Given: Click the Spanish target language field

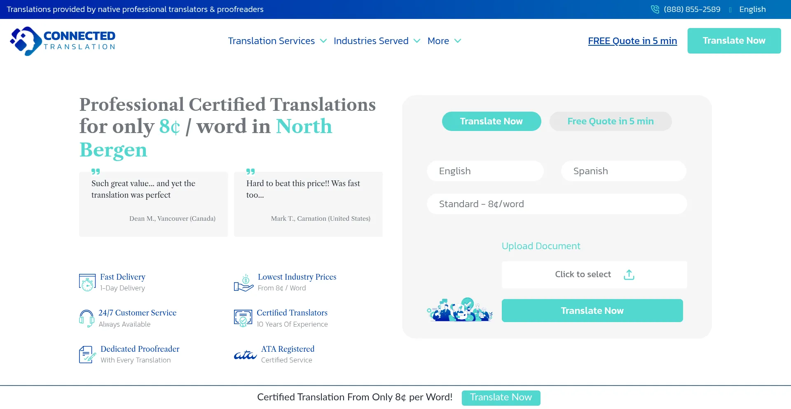Looking at the screenshot, I should point(623,171).
